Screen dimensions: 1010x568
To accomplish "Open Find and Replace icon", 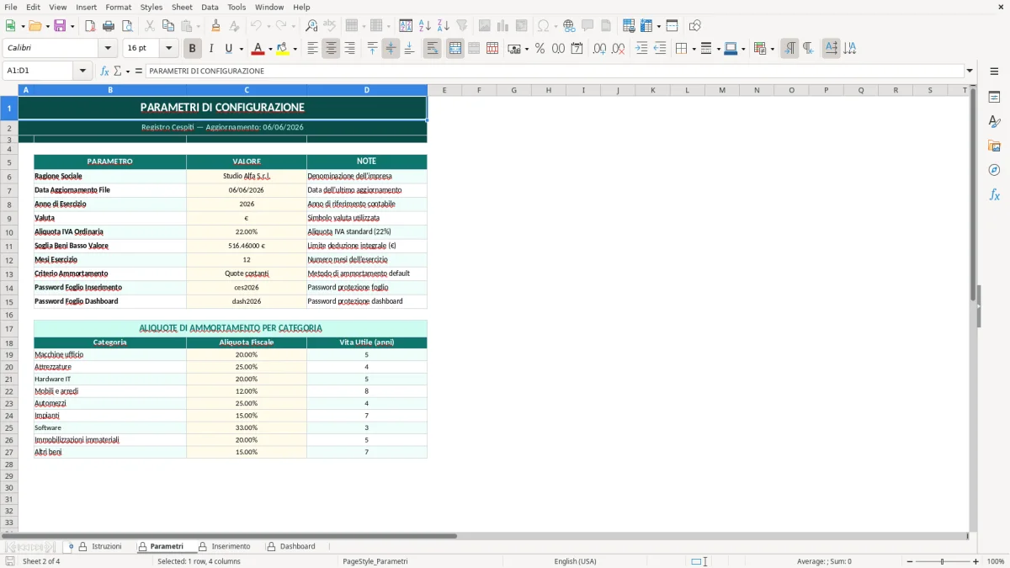I will pyautogui.click(x=311, y=26).
